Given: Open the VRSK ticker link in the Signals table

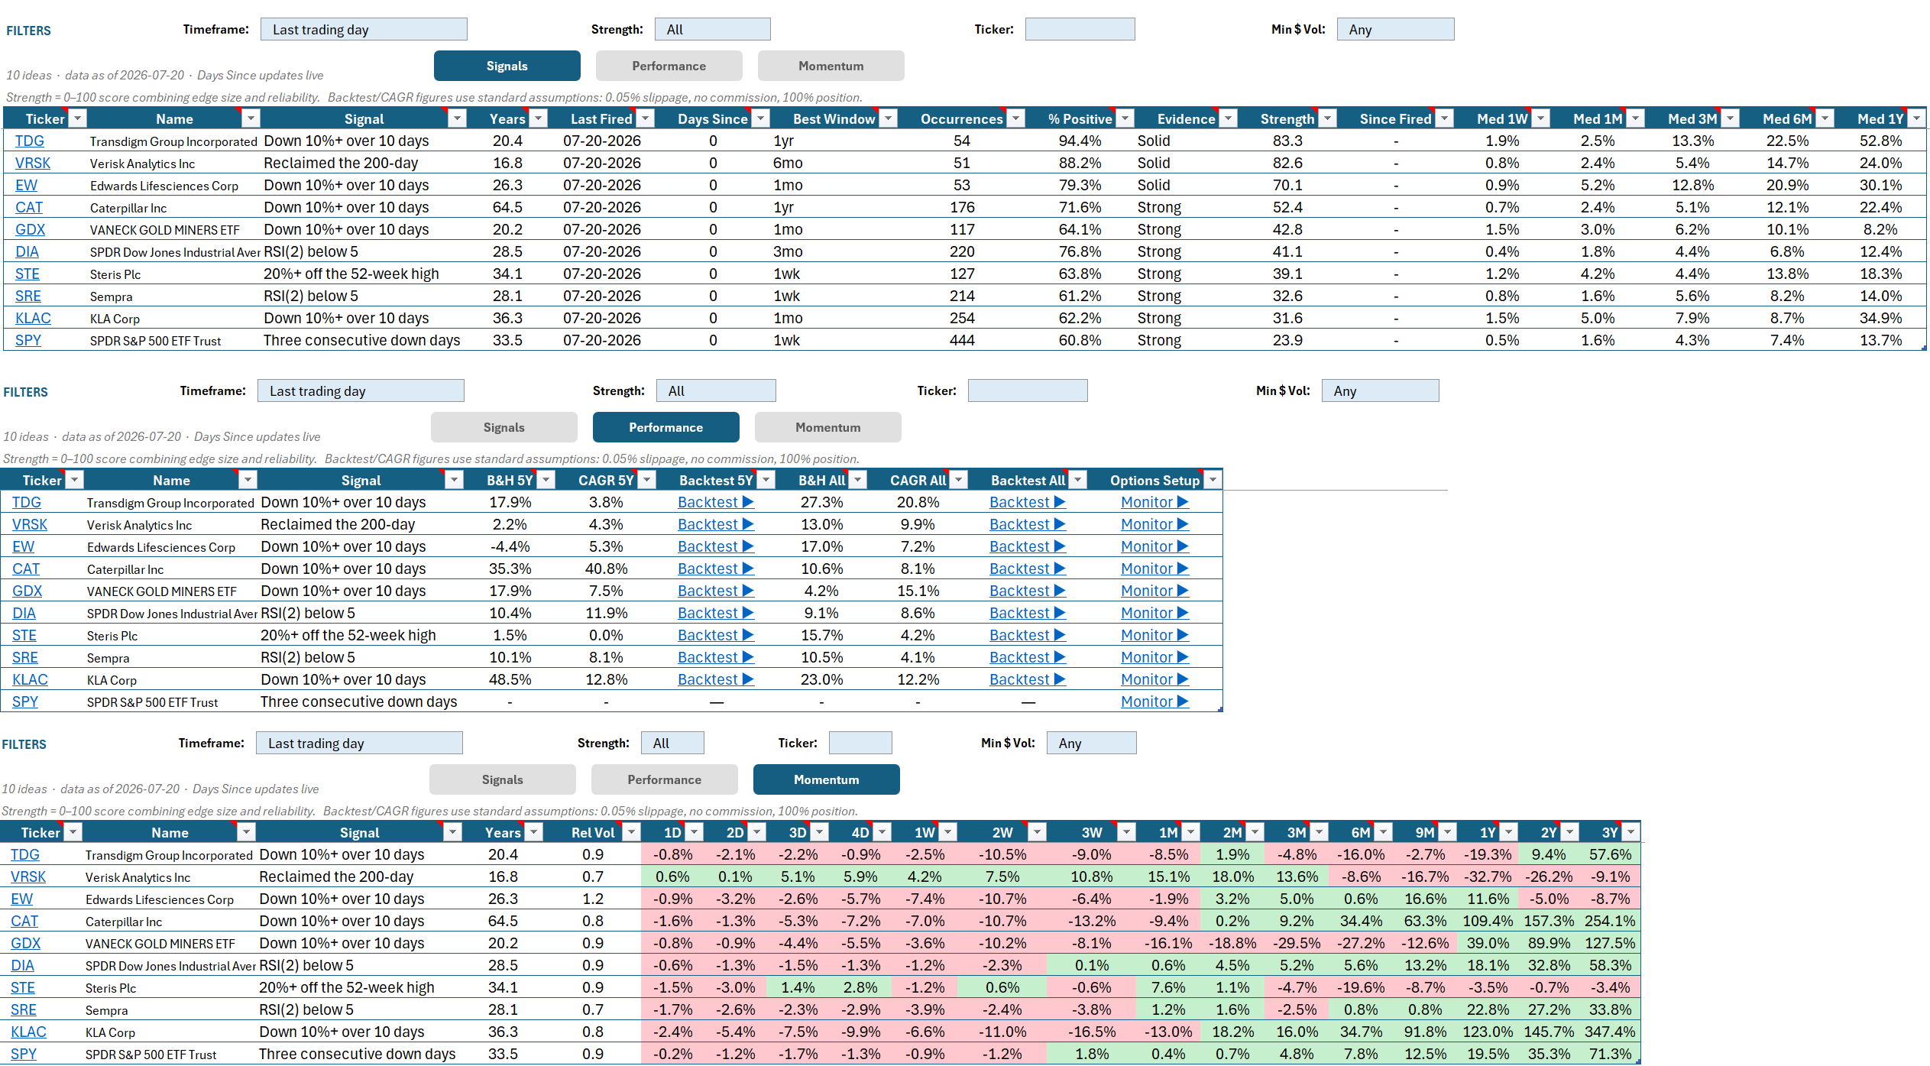Looking at the screenshot, I should pos(33,163).
